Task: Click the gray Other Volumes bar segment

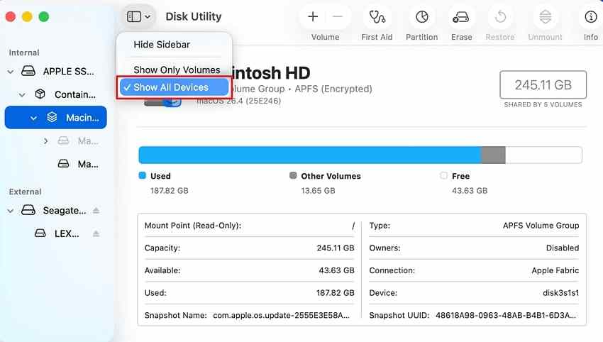Action: click(x=494, y=155)
